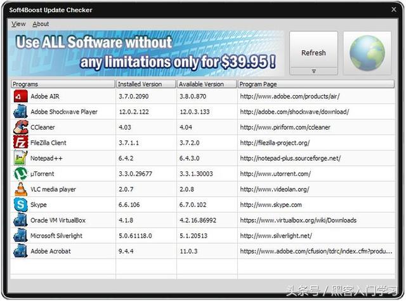Open the filezilla-project.org link
Screen dimensions: 406x301
pyautogui.click(x=275, y=143)
